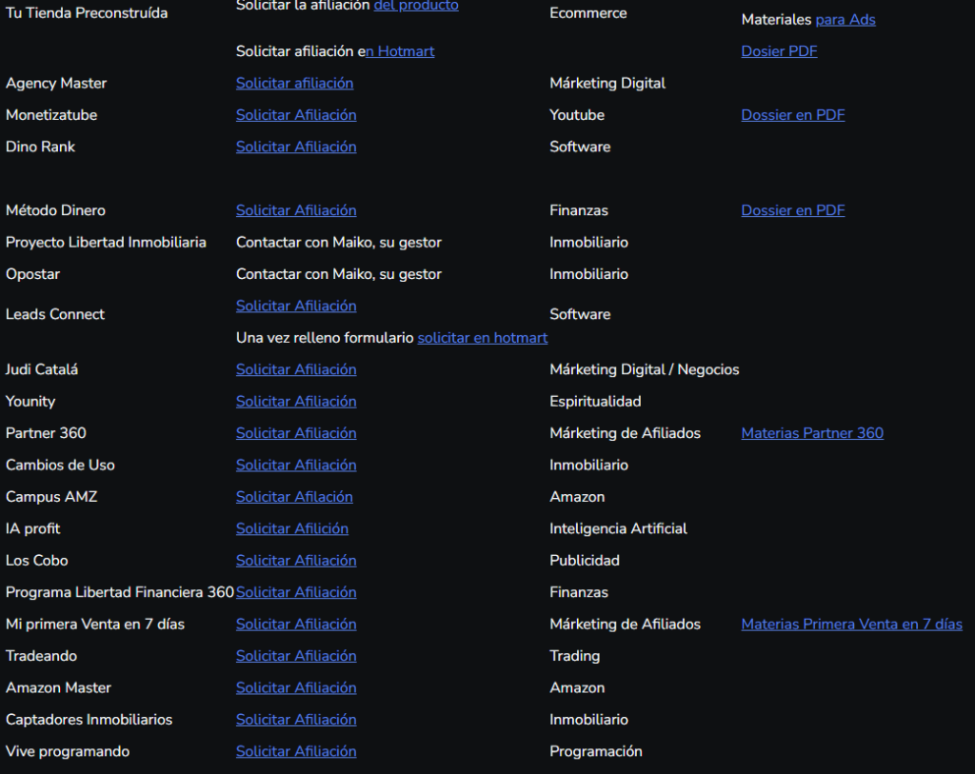This screenshot has height=774, width=975.
Task: Select the 'Cambios de Uso' product name
Action: click(60, 465)
